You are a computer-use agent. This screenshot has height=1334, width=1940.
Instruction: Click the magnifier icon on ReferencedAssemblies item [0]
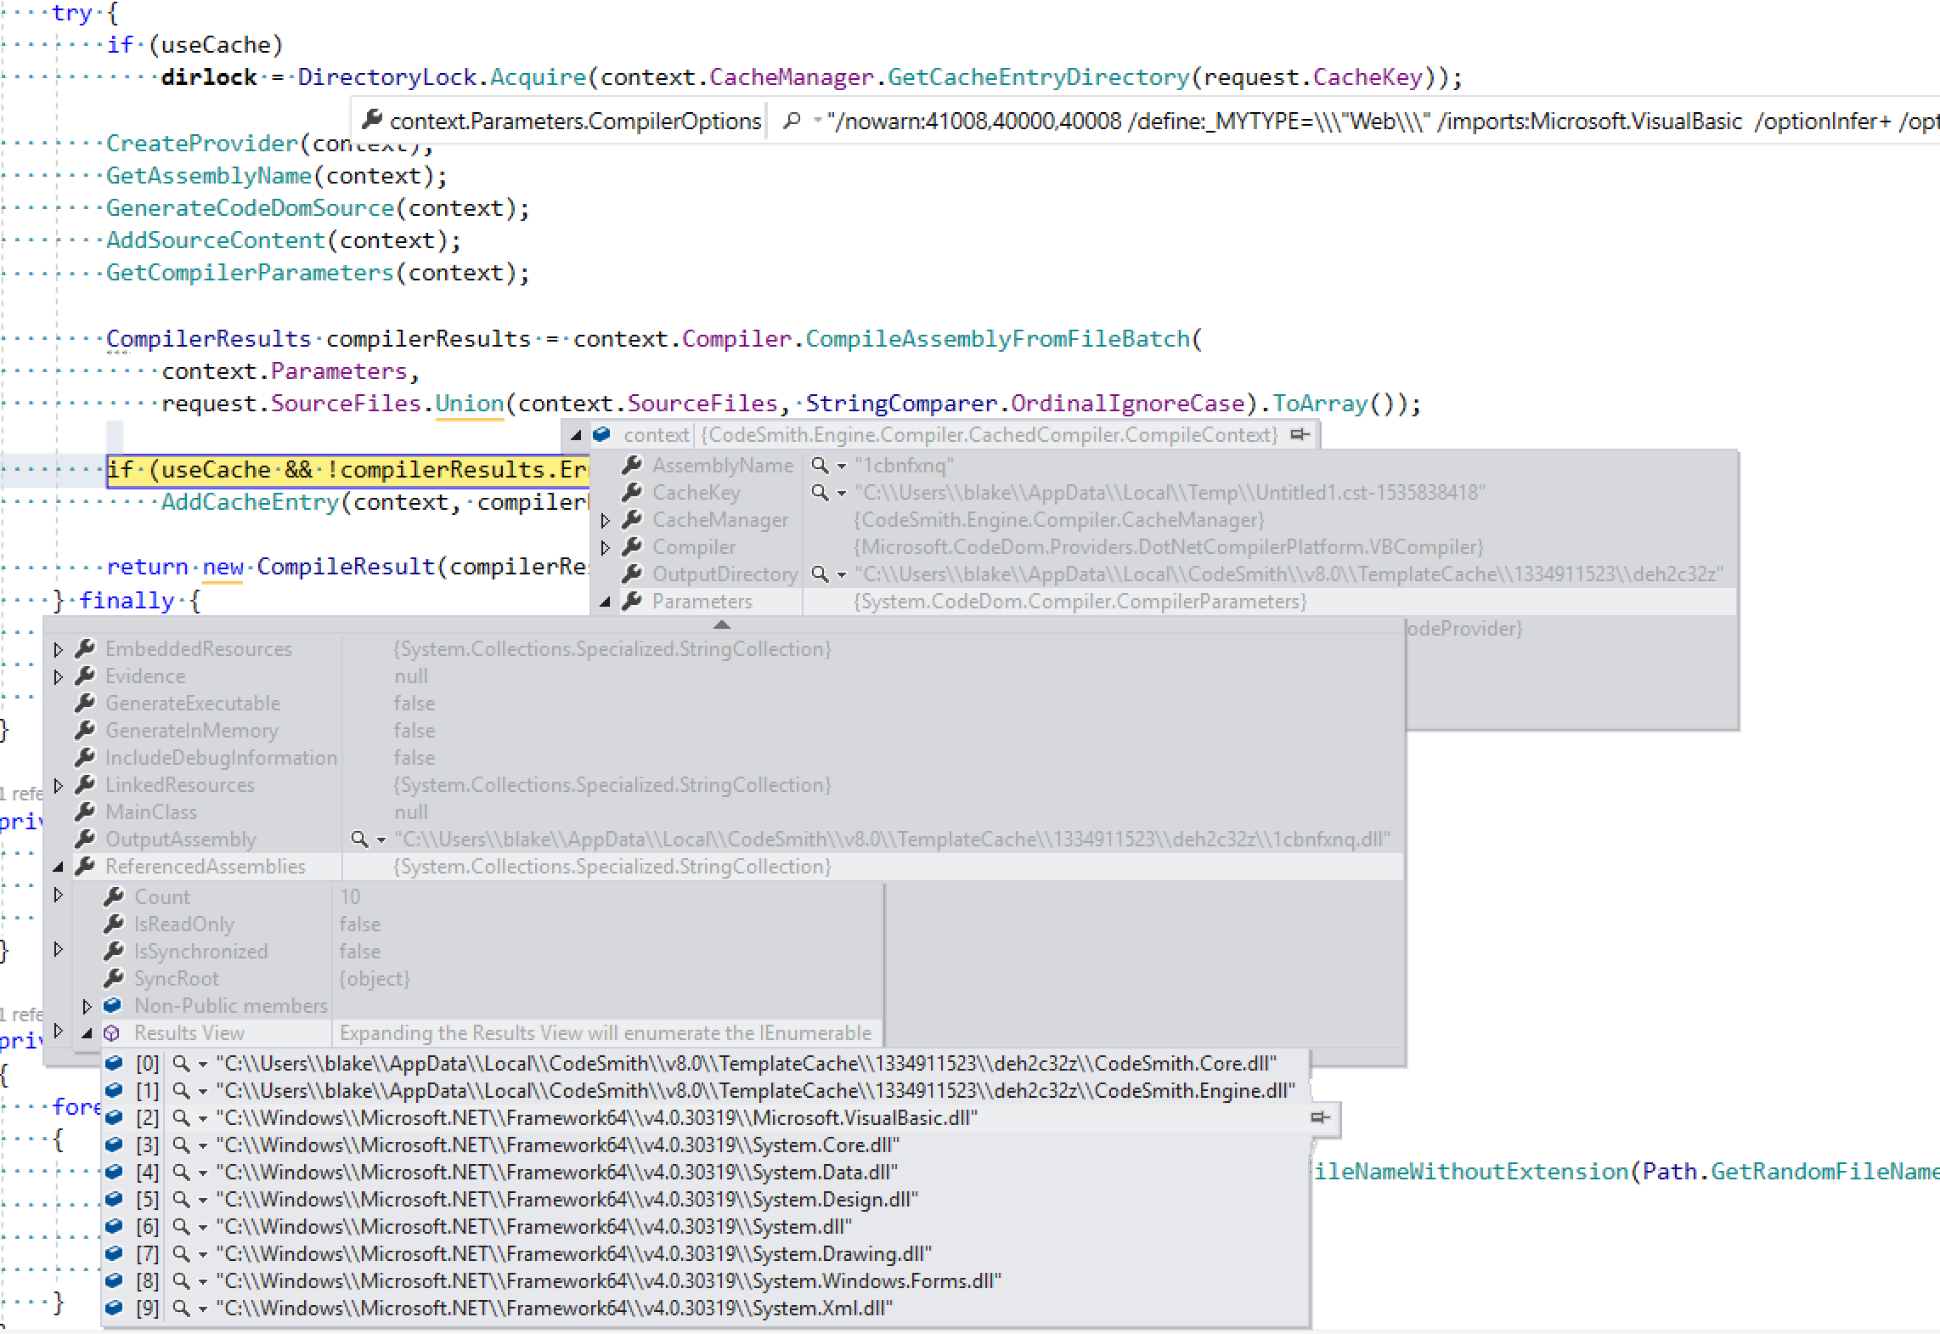[178, 1063]
